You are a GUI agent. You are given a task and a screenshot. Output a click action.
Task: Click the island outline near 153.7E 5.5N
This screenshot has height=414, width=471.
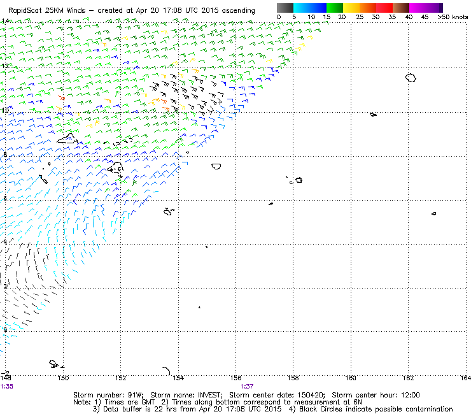169,211
